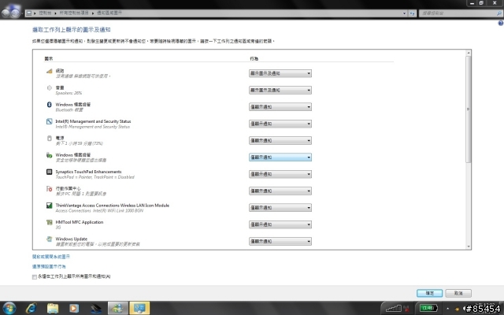
Task: Navigate to 所有控制台項目 breadcrumb
Action: pos(74,13)
